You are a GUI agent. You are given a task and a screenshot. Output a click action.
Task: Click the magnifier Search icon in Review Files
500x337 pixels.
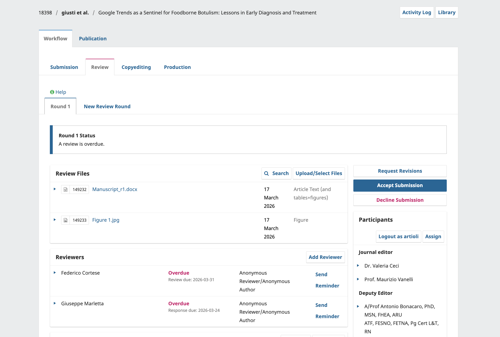pos(267,173)
